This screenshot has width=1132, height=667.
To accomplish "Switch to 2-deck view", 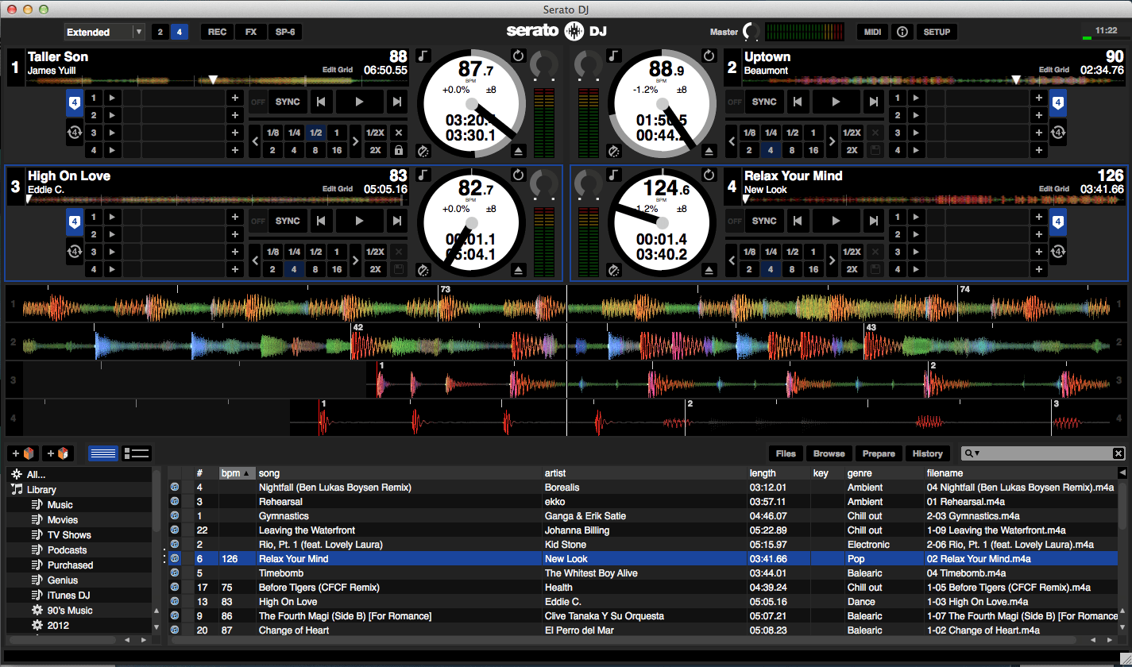I will point(160,32).
